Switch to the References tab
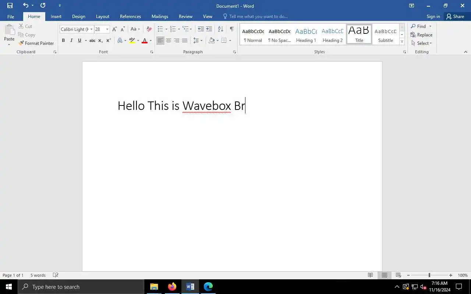The height and width of the screenshot is (294, 471). pos(130,17)
